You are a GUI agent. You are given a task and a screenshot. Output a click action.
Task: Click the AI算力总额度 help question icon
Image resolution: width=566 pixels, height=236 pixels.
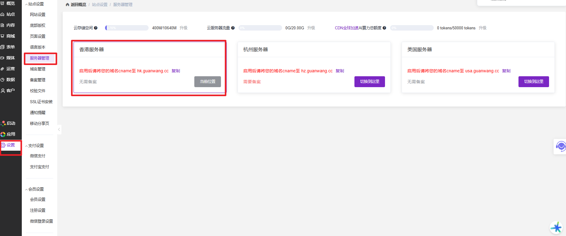pos(384,28)
